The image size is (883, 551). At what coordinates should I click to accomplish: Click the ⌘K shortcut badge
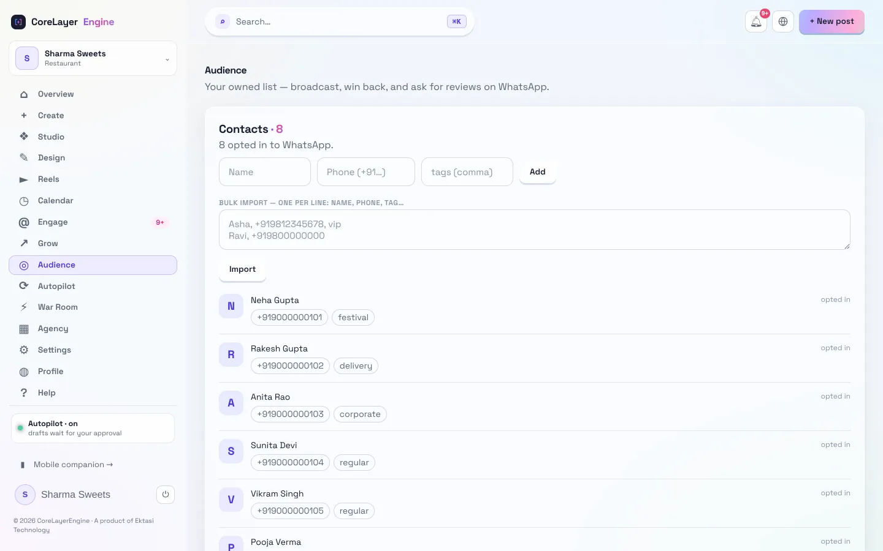click(x=457, y=21)
